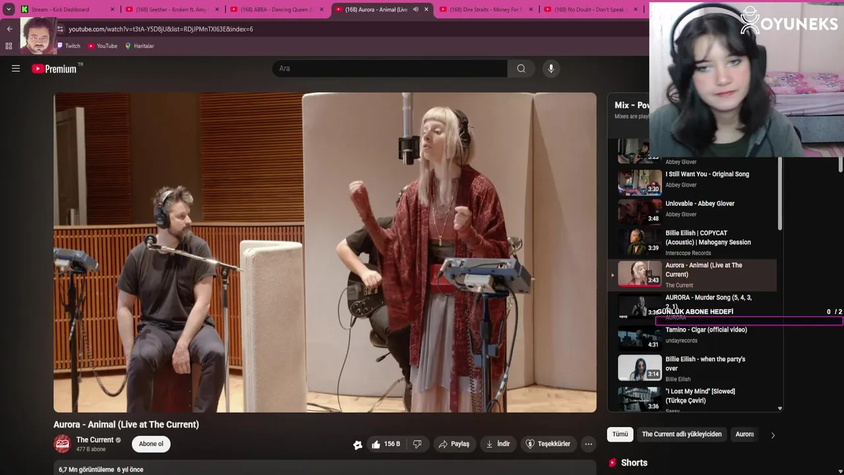Open the Twitch bookmark

pyautogui.click(x=68, y=46)
